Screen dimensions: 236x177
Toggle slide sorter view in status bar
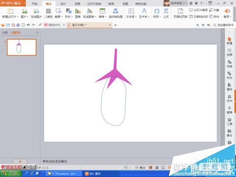tap(157, 168)
